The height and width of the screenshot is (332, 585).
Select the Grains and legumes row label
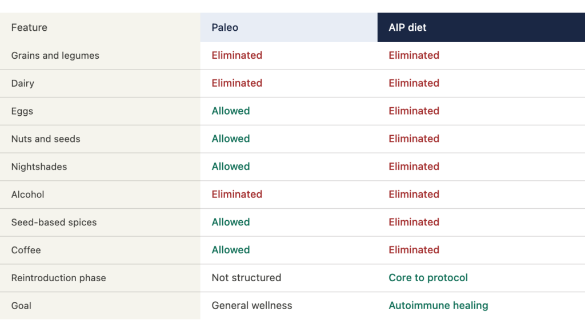pos(55,55)
